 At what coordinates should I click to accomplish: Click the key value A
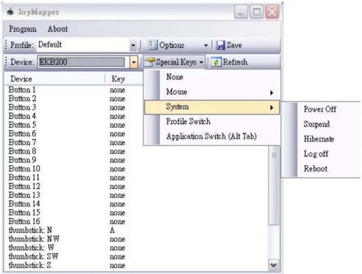[112, 231]
